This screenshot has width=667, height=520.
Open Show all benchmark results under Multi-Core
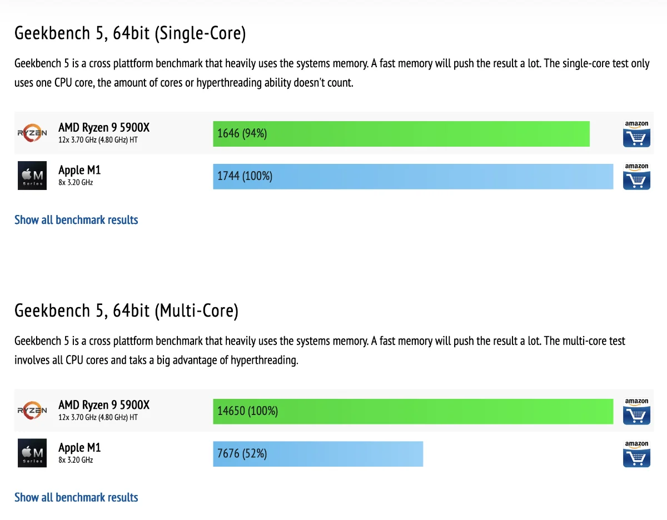point(76,497)
